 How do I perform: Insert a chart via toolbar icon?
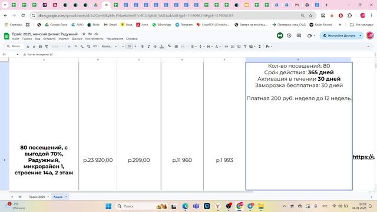239,47
